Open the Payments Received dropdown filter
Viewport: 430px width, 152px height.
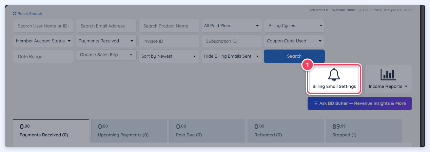point(106,41)
